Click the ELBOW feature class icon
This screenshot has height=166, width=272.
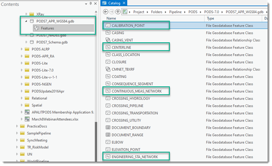pyautogui.click(x=108, y=142)
